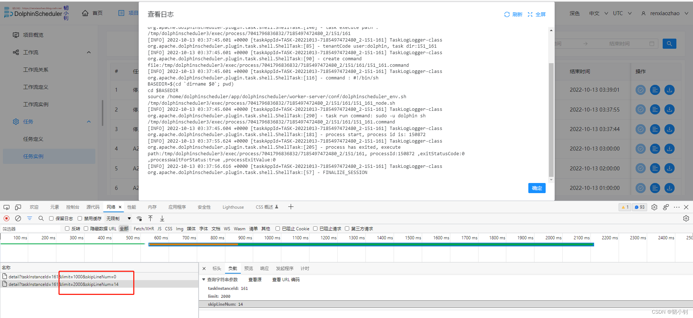Click the 查看 URL 编码 link
This screenshot has height=318, width=693.
[286, 280]
